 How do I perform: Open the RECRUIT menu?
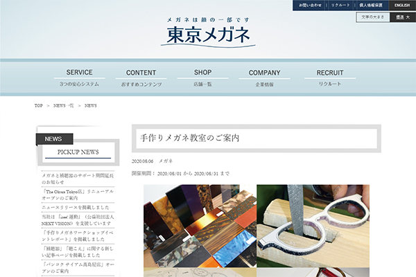(x=330, y=78)
